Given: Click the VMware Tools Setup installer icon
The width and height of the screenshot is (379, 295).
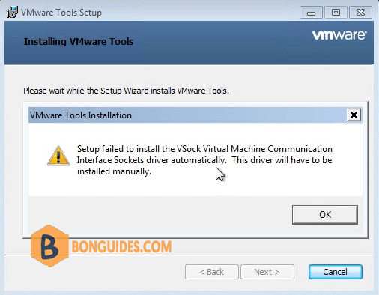Looking at the screenshot, I should tap(12, 12).
